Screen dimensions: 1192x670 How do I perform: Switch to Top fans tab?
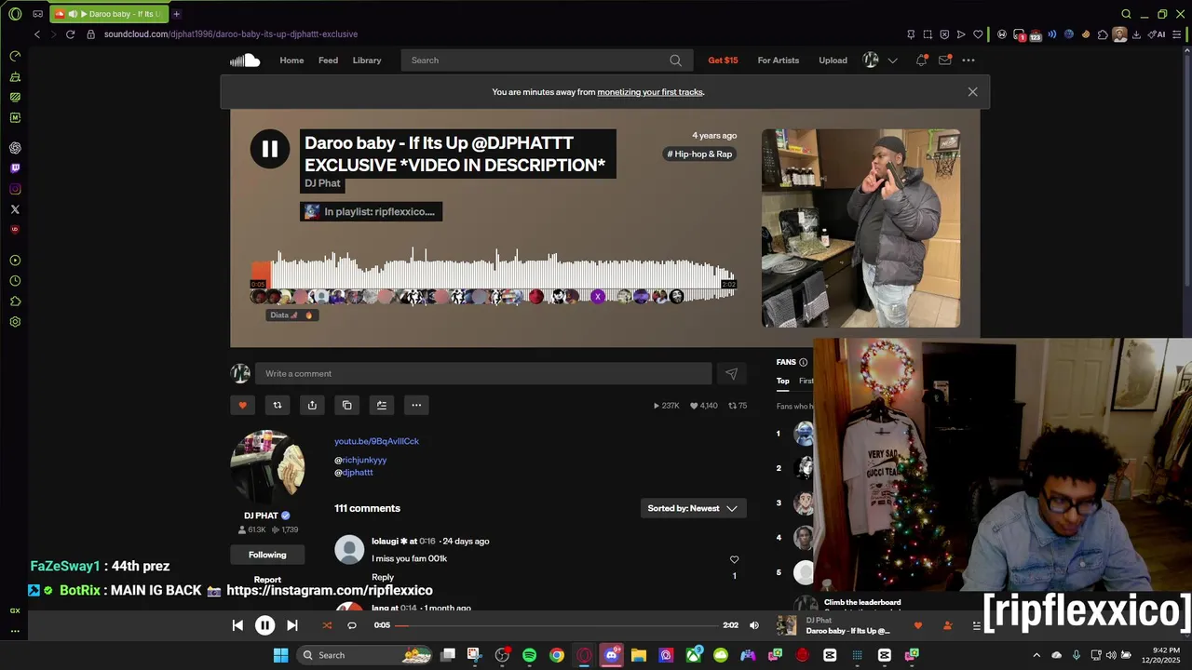coord(783,381)
